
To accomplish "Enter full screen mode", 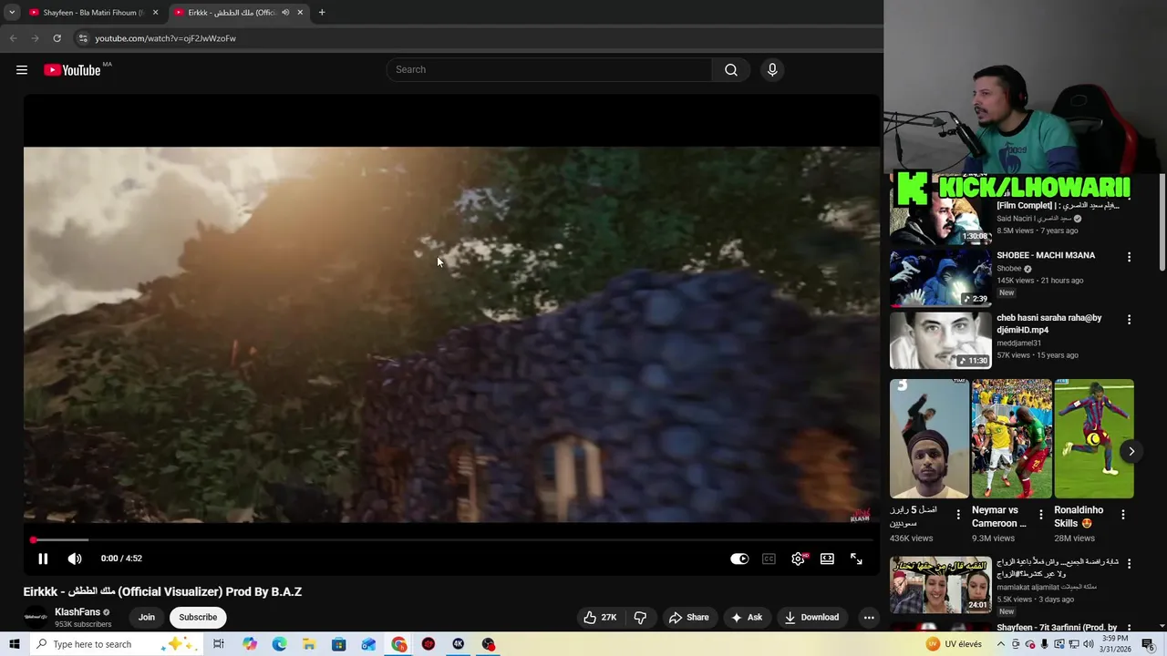I will coord(856,559).
